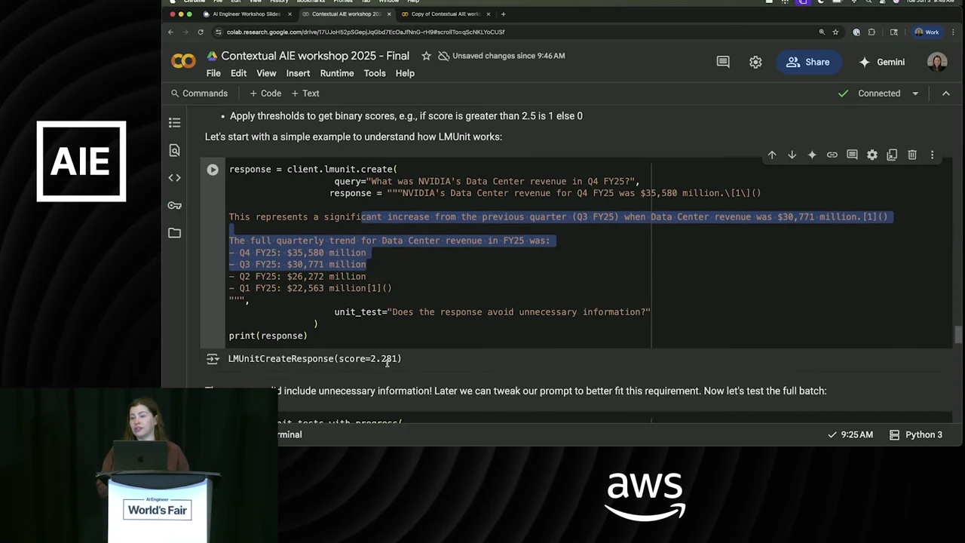Image resolution: width=965 pixels, height=543 pixels.
Task: Open the secrets key icon in sidebar
Action: 175,205
